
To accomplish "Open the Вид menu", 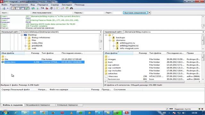I will (x=33, y=5).
